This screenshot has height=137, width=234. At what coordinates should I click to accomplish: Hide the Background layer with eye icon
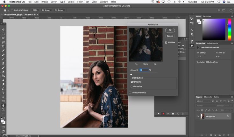(198, 116)
